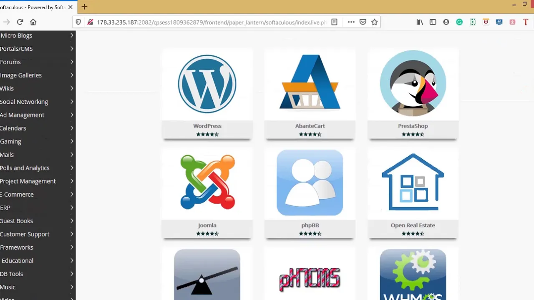
Task: Open the Firefox account avatar icon
Action: pyautogui.click(x=446, y=22)
